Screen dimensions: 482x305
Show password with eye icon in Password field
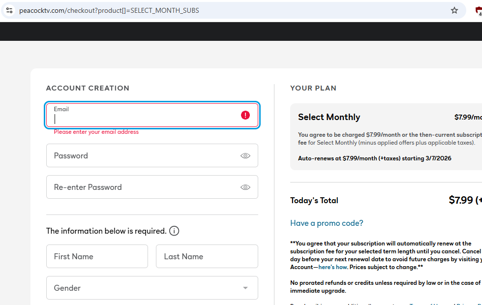[x=245, y=156]
